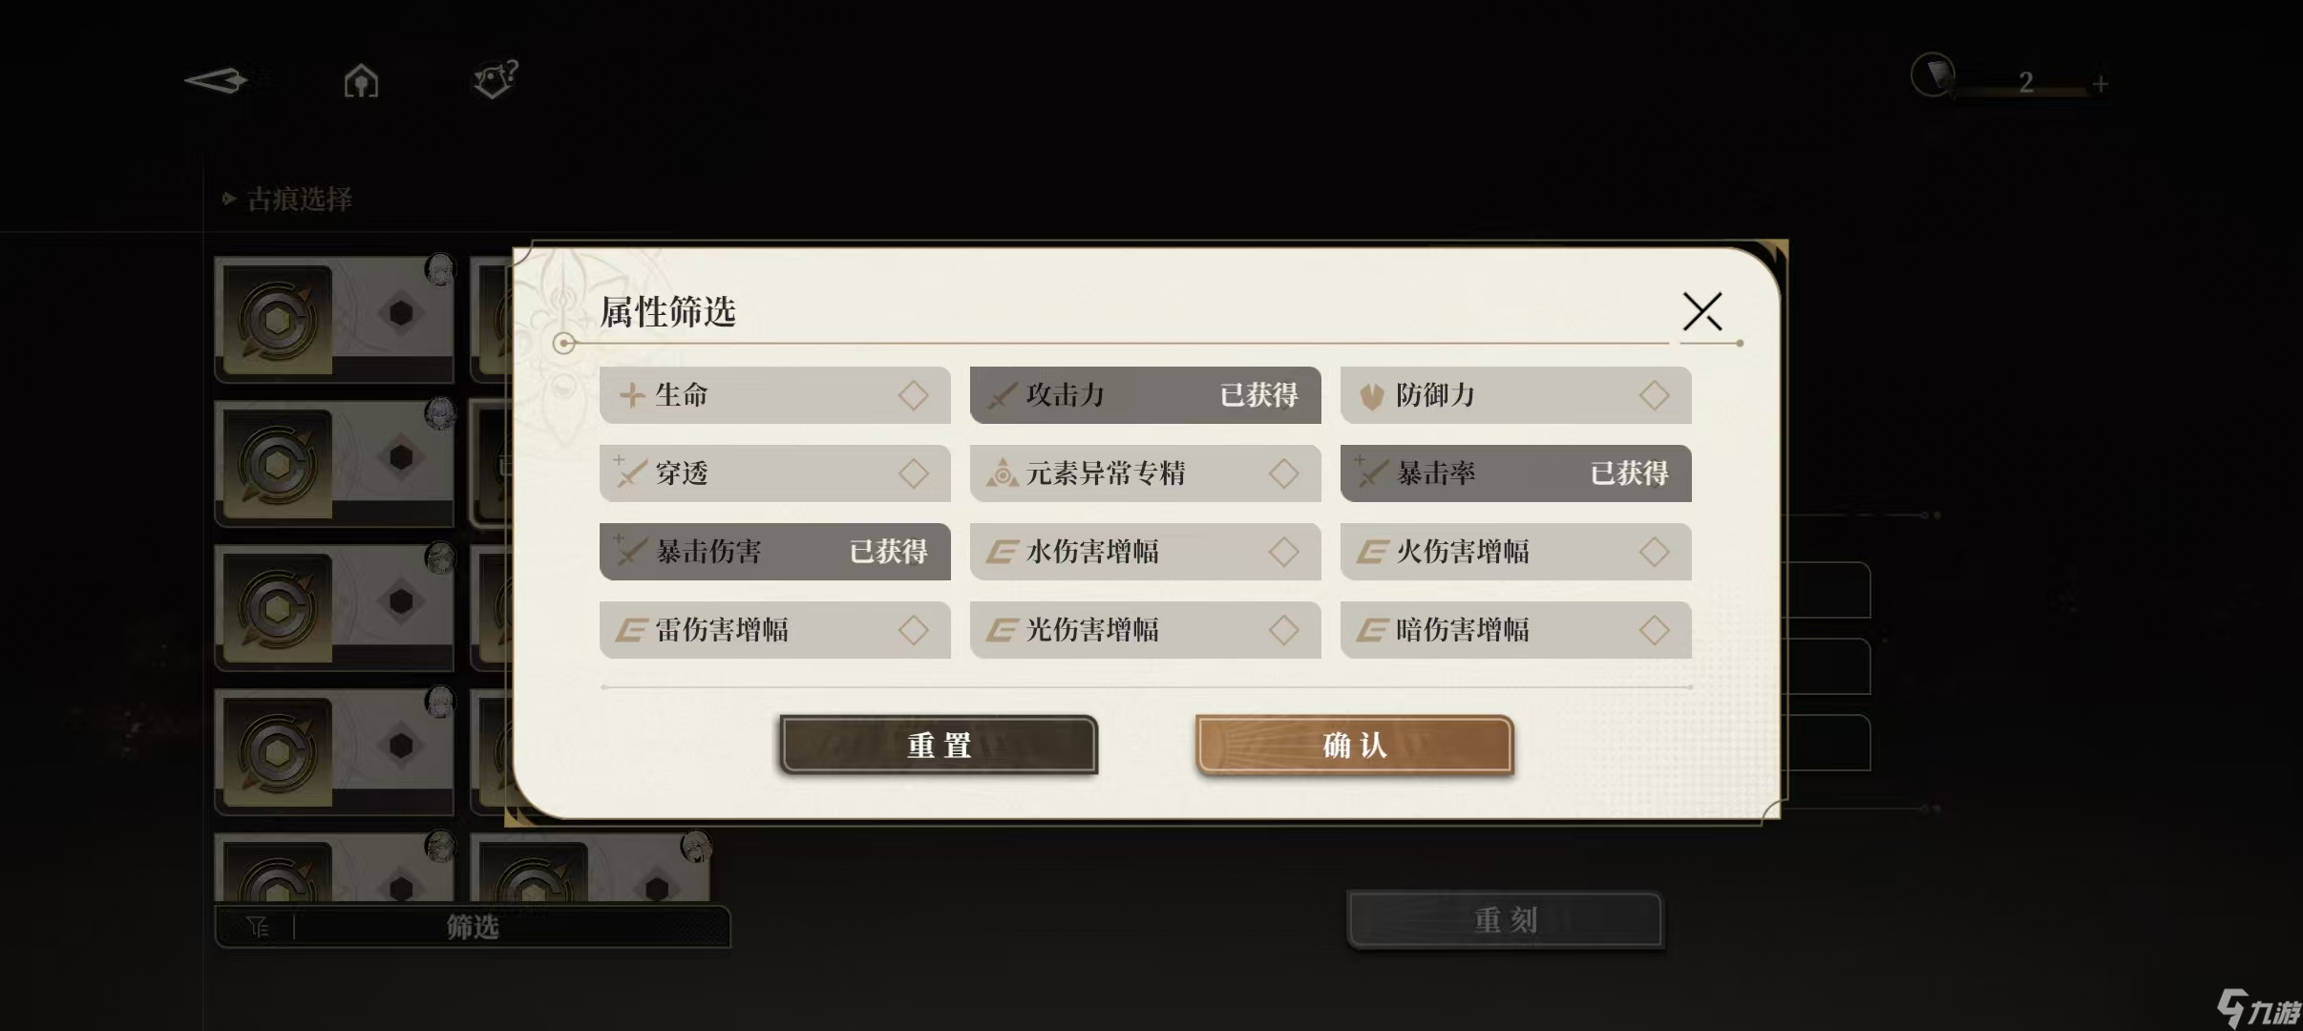The width and height of the screenshot is (2303, 1031).
Task: Go to the home screen icon
Action: coord(361,81)
